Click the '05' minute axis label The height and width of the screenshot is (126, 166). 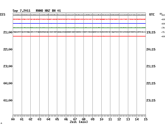(x=57, y=119)
